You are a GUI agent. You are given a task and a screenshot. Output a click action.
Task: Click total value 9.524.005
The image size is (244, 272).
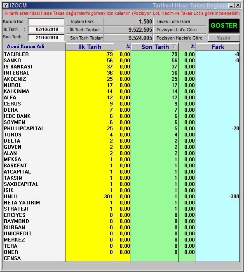pos(128,38)
